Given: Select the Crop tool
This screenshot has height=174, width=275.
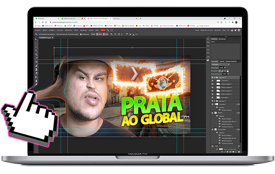Looking at the screenshot, I should pyautogui.click(x=37, y=54).
